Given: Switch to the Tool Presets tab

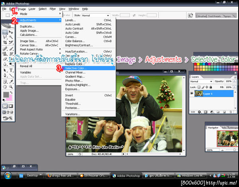Looking at the screenshot, I should coord(214,16).
